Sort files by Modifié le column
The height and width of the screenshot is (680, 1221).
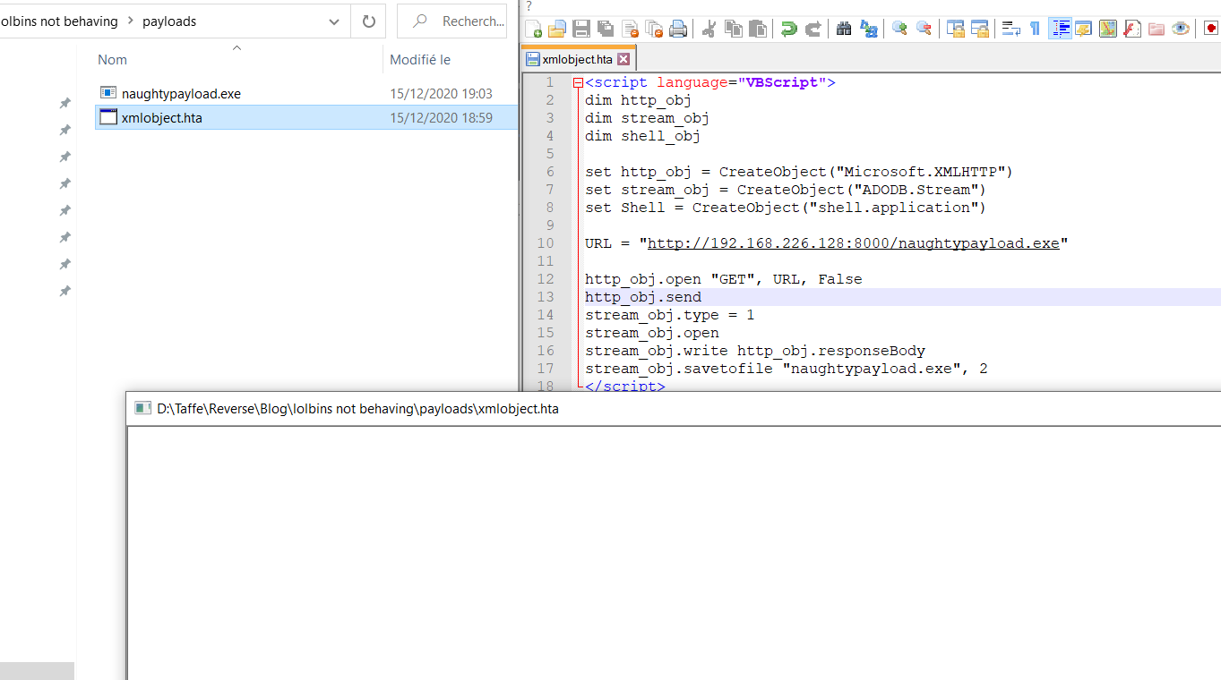click(420, 60)
